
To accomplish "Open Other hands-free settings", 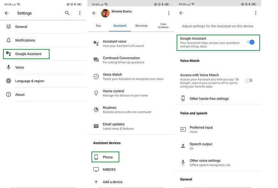I will coord(218,98).
